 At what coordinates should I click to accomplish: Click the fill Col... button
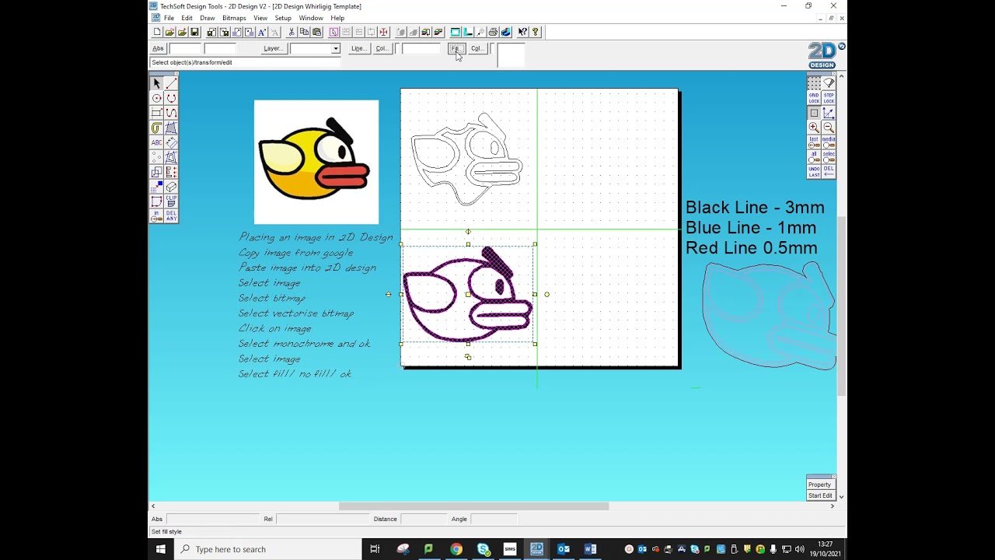point(477,48)
